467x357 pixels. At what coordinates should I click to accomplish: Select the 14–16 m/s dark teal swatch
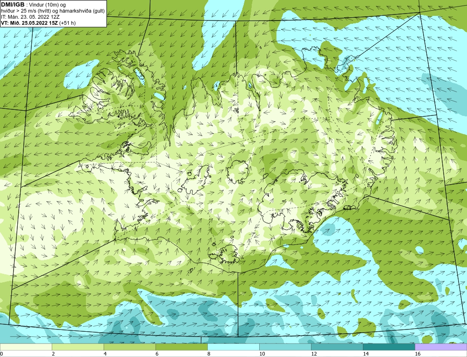(x=389, y=347)
